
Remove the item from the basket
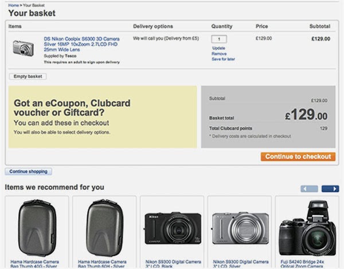click(x=219, y=53)
